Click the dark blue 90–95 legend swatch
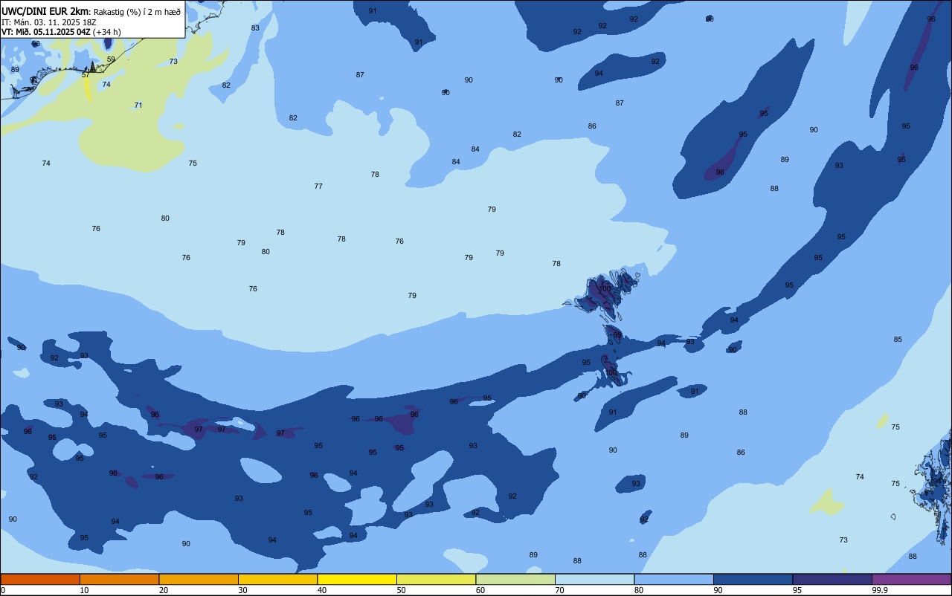952x596 pixels. click(753, 579)
